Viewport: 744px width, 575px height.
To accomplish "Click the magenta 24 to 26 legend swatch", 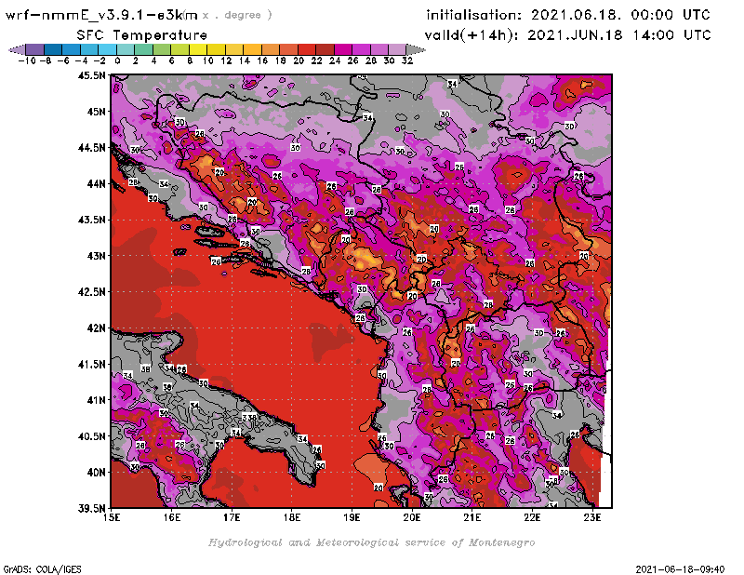I will [x=343, y=49].
